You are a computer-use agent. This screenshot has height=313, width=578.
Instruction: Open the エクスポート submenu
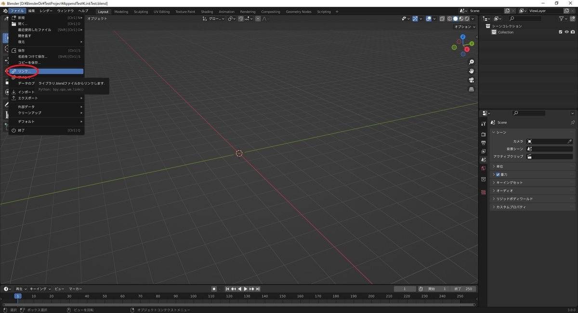(x=47, y=98)
